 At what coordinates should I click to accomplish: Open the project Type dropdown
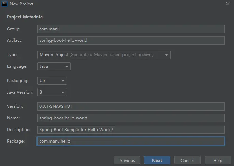[104, 55]
